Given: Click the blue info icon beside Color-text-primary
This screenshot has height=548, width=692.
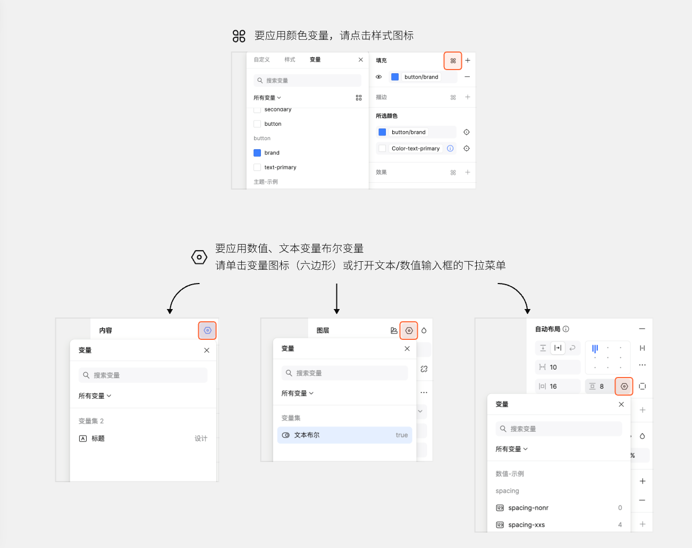Looking at the screenshot, I should [x=450, y=149].
